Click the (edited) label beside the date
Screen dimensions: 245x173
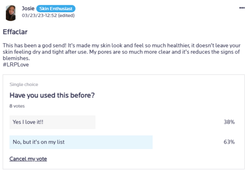tap(66, 16)
